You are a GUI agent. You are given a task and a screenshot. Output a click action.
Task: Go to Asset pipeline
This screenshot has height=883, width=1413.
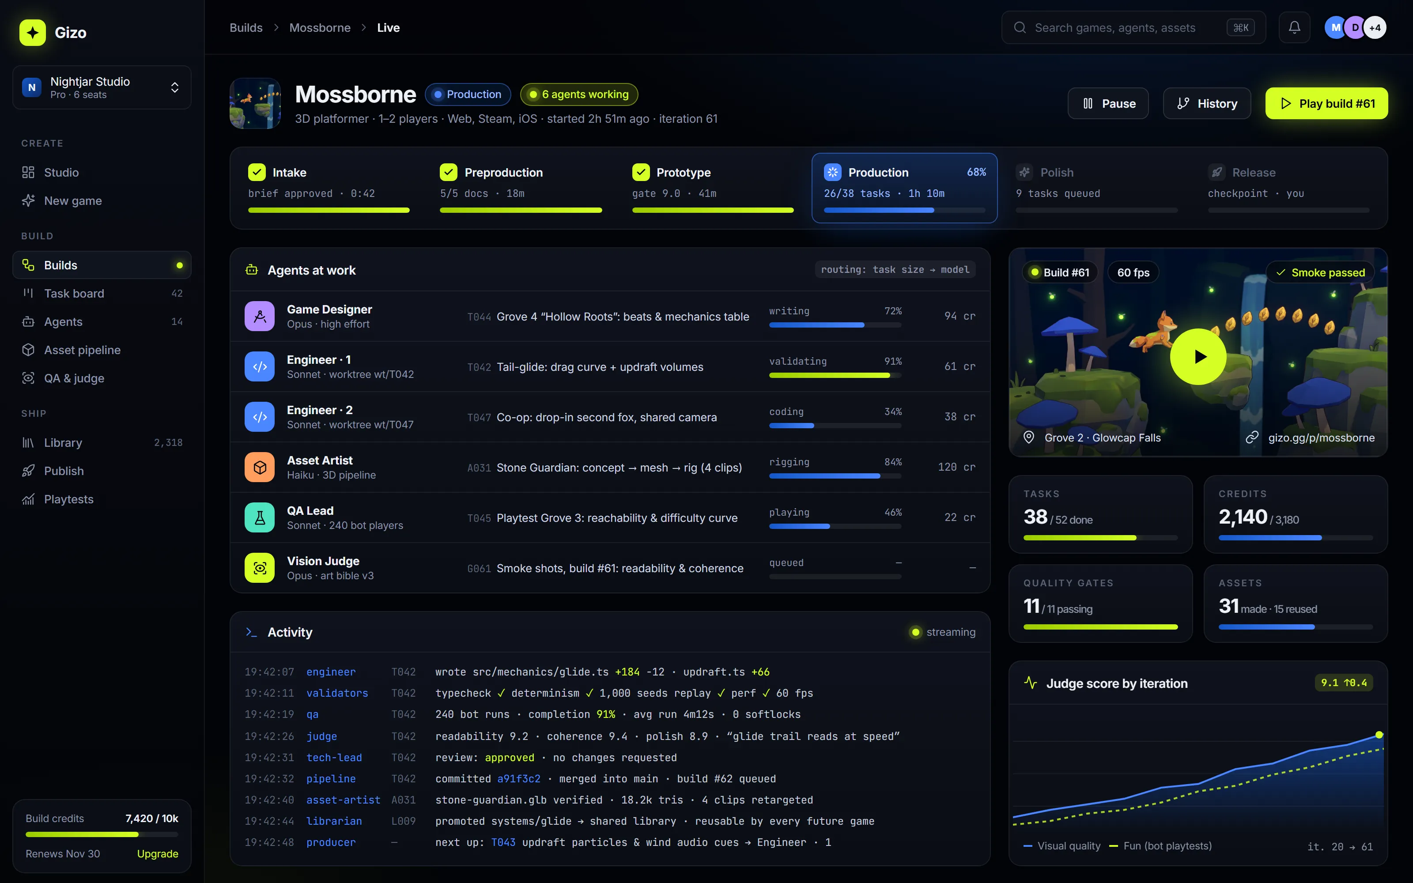point(102,350)
